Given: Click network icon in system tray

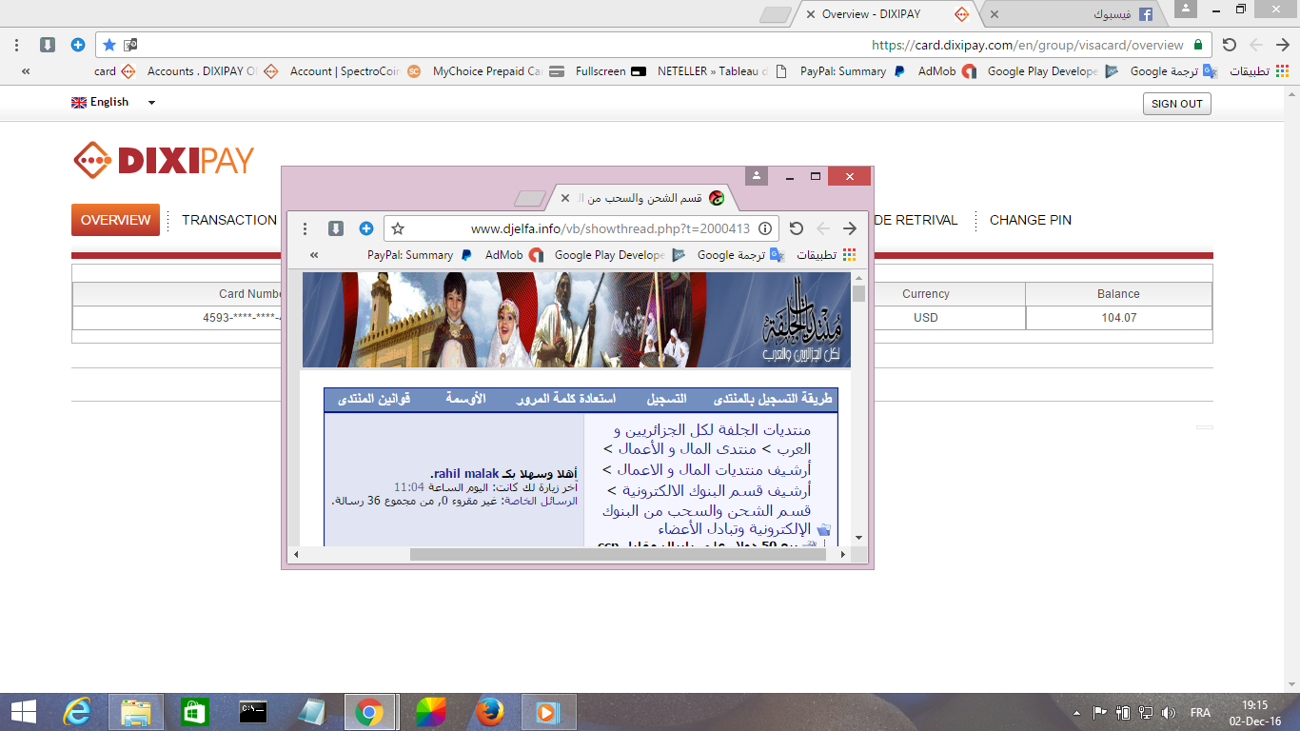Looking at the screenshot, I should (x=1146, y=713).
